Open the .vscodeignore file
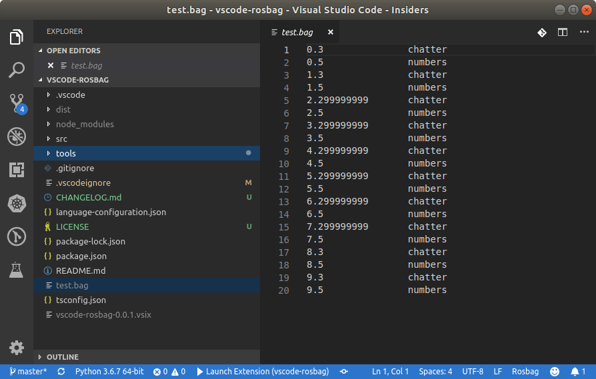Viewport: 596px width, 379px height. pos(147,183)
